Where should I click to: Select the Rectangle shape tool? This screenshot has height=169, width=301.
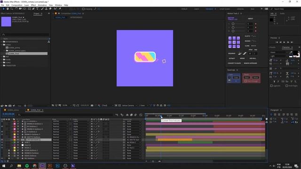point(29,9)
